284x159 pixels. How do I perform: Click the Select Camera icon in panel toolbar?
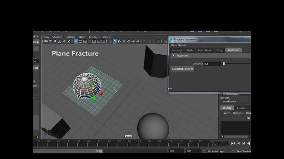coord(46,41)
